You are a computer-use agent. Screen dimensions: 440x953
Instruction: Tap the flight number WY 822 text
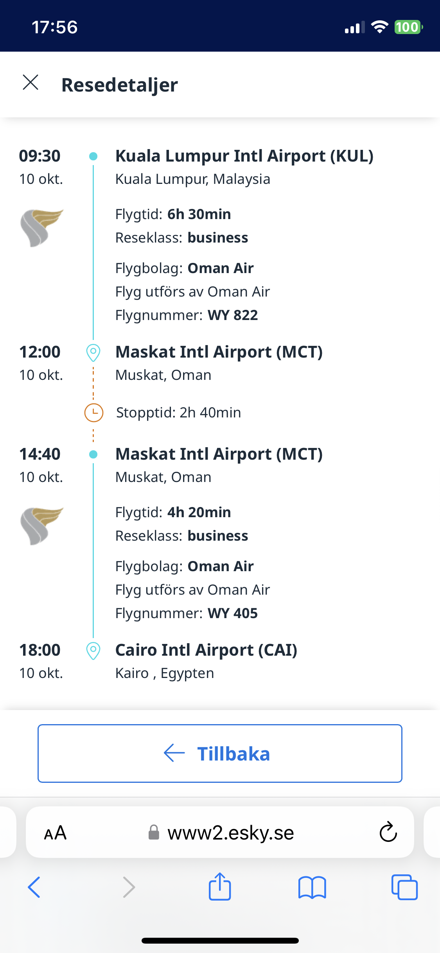(232, 315)
